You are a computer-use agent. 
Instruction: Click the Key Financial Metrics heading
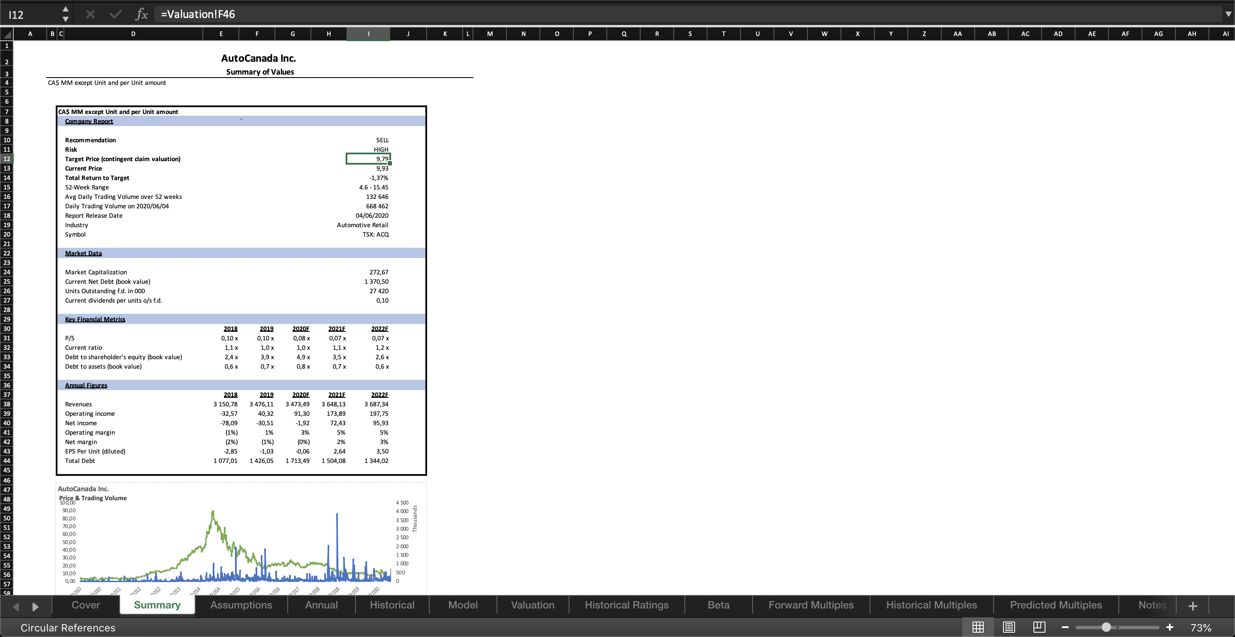pos(95,319)
